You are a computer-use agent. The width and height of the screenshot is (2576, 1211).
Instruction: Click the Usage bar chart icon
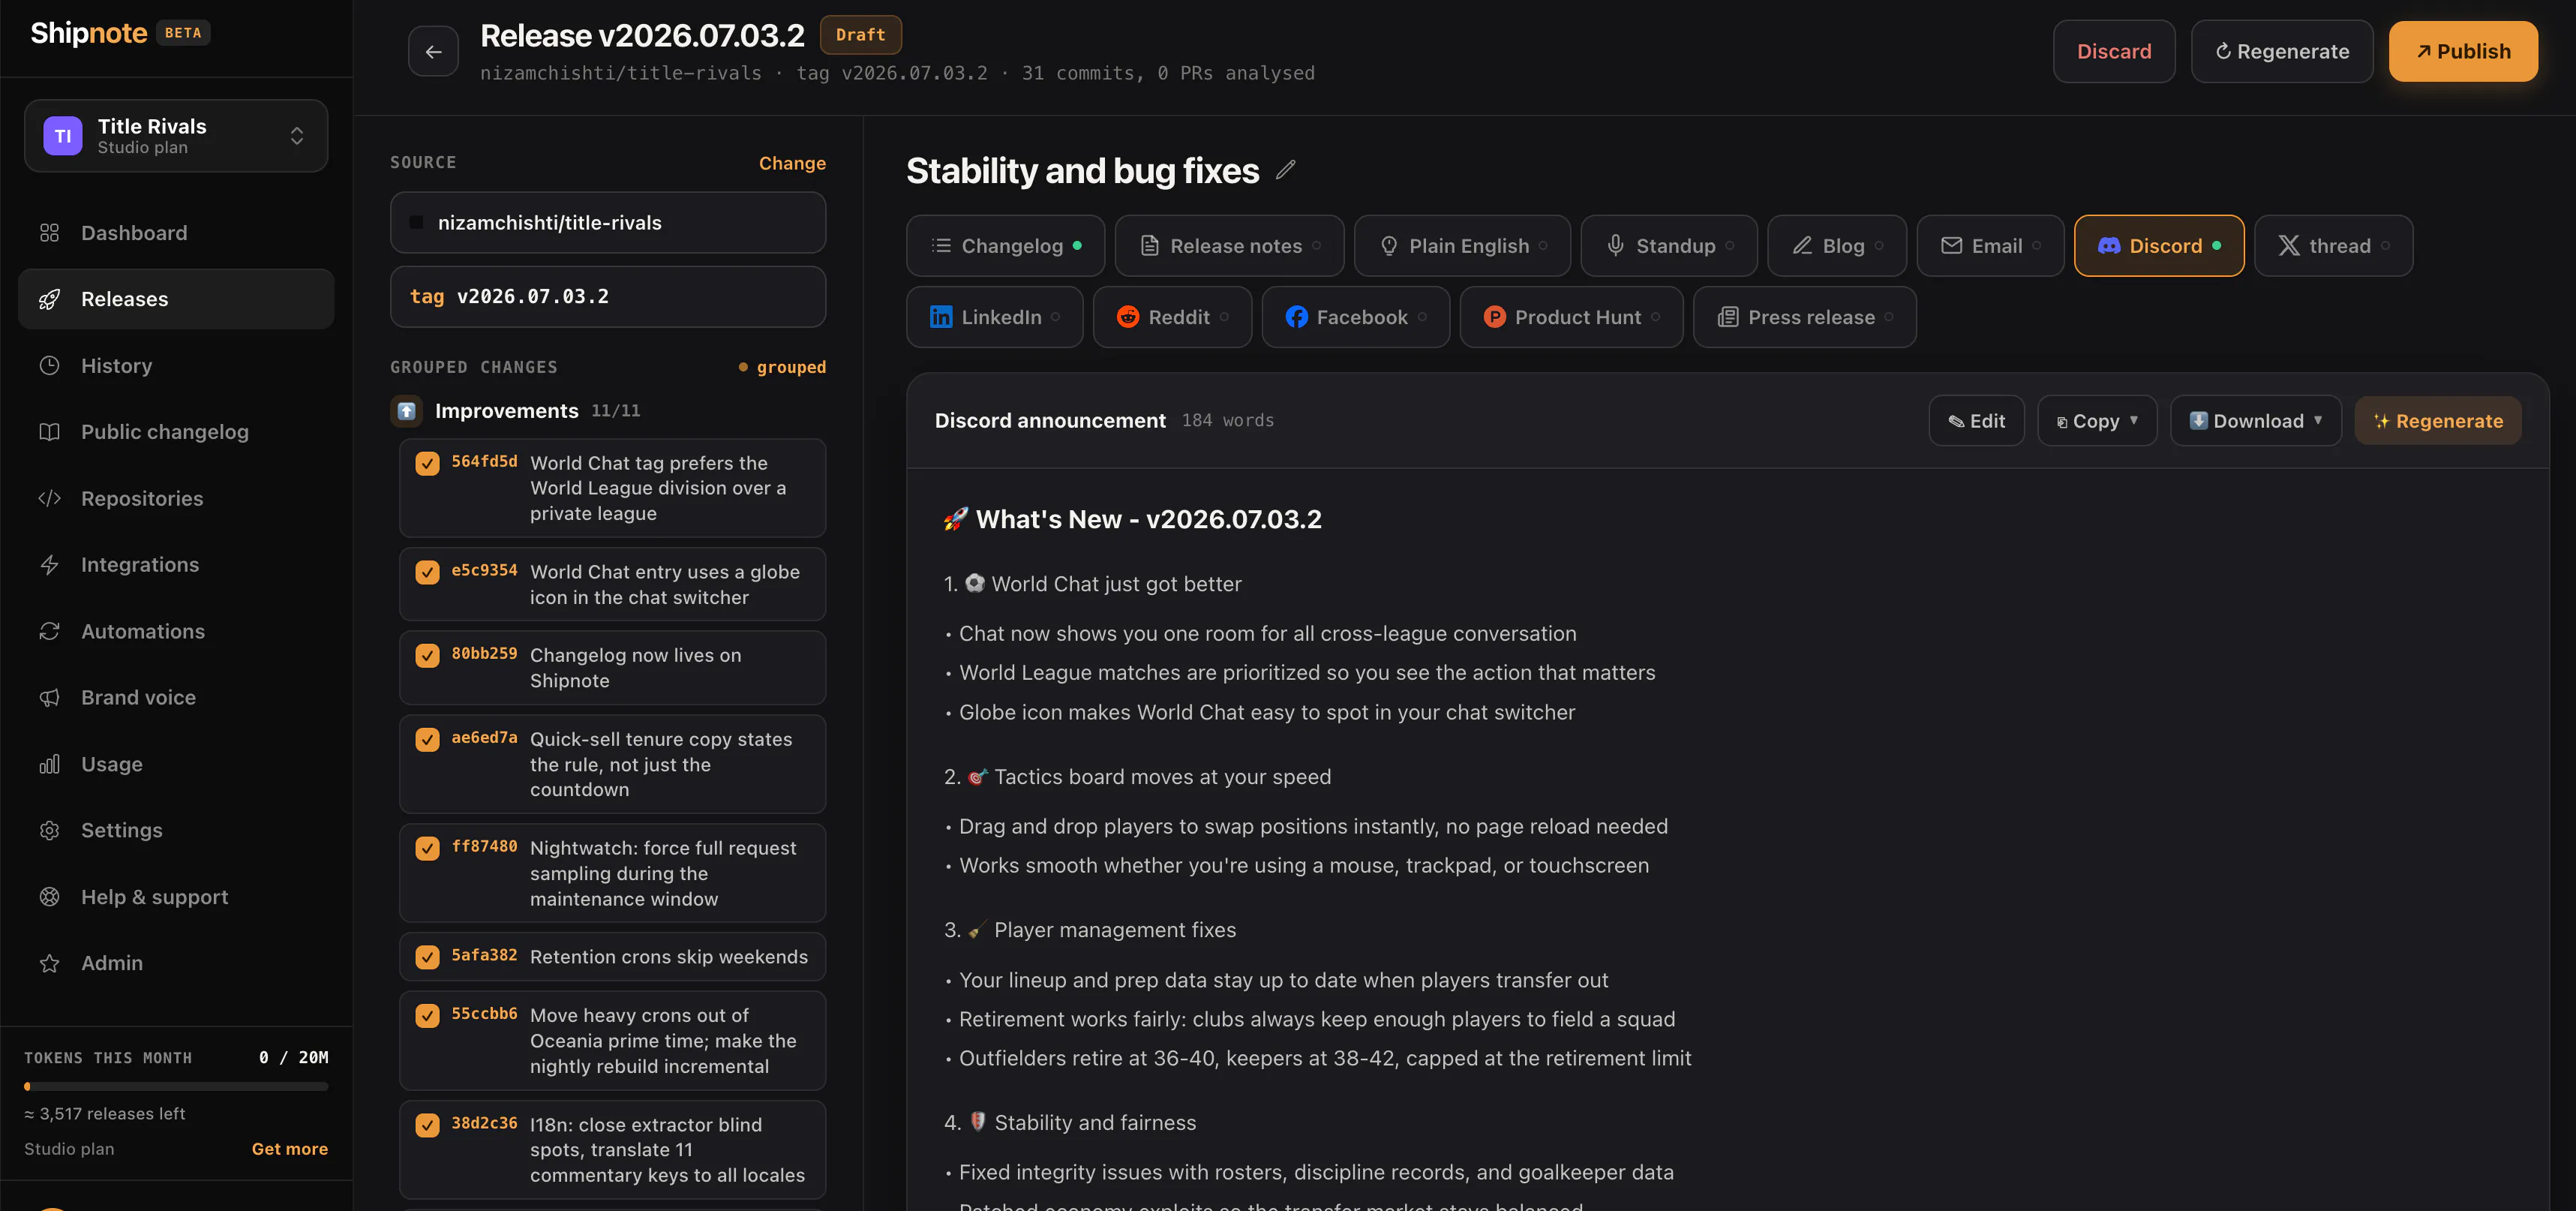49,764
